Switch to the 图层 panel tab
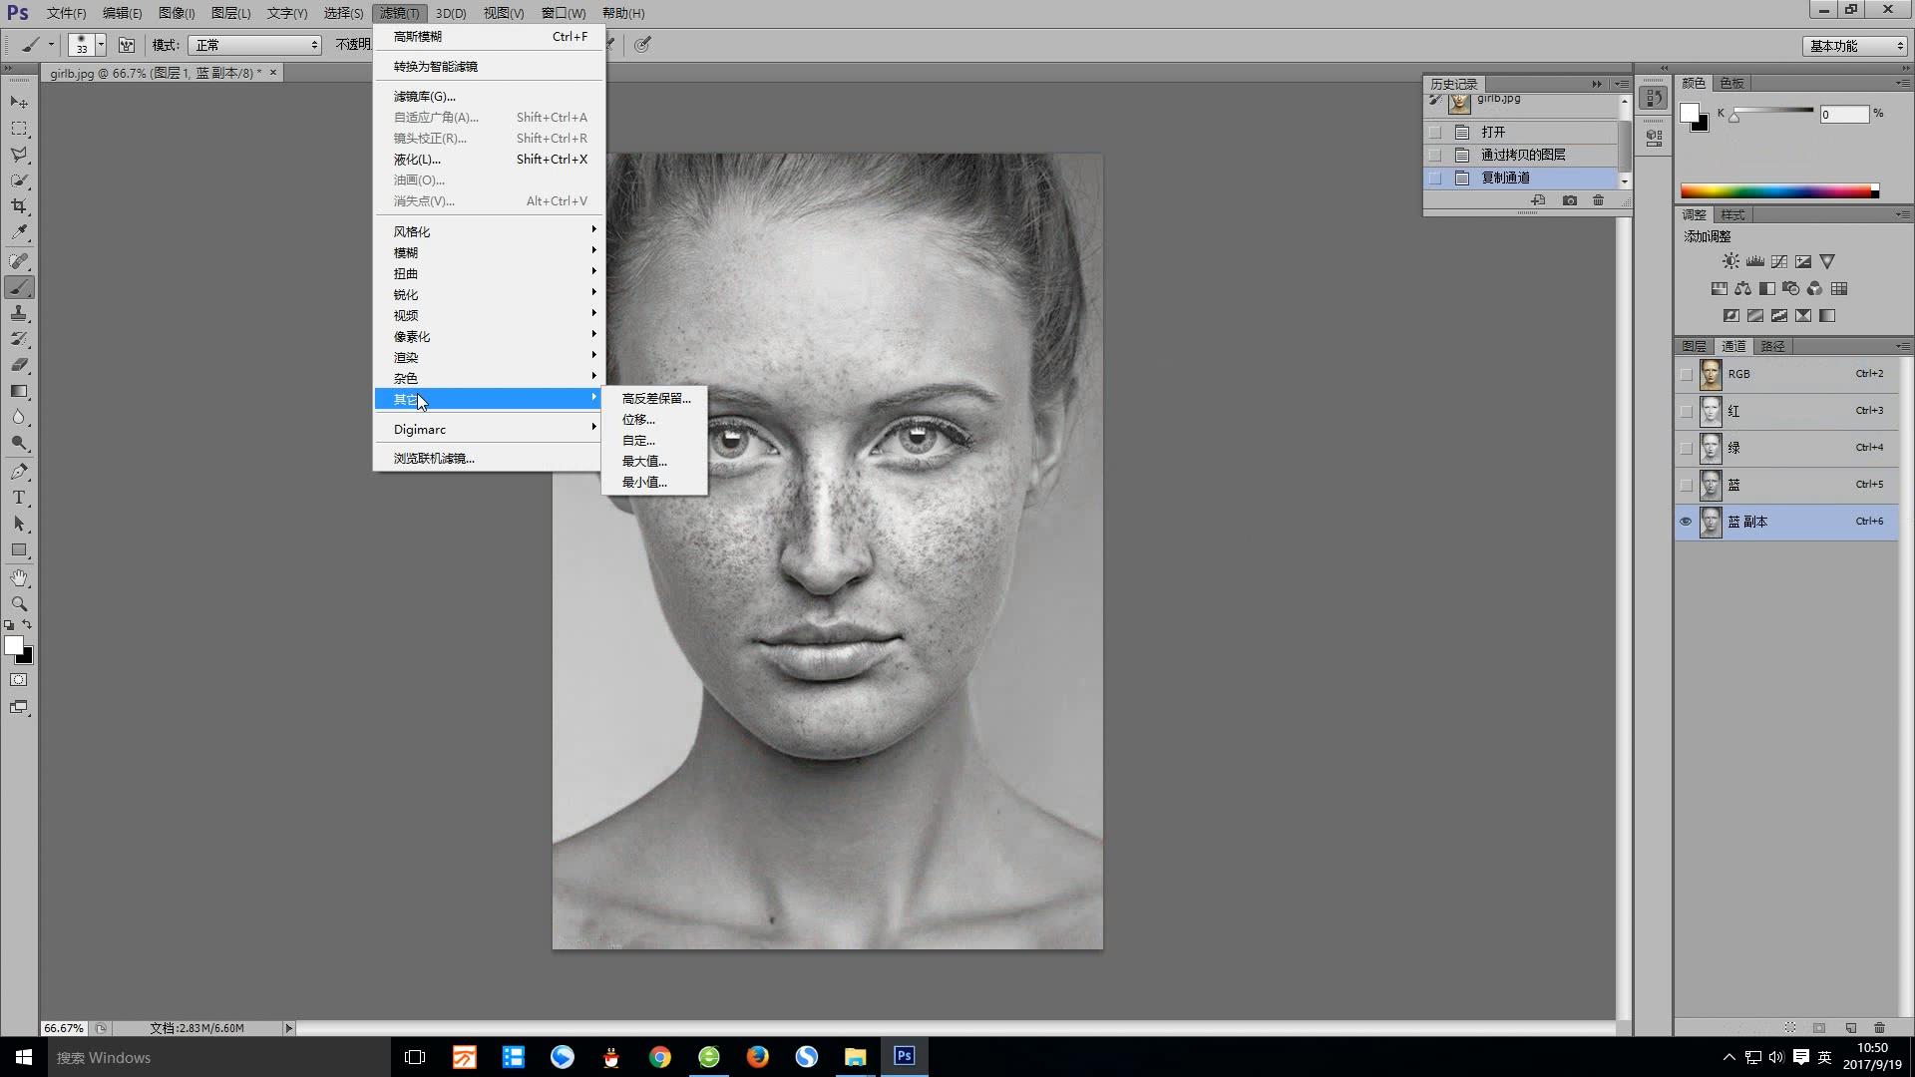Image resolution: width=1915 pixels, height=1077 pixels. click(1694, 346)
